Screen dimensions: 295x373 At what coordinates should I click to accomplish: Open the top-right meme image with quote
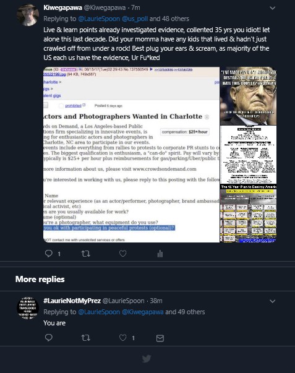click(249, 96)
